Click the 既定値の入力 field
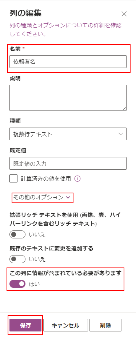Viewport: 136px width, 338px height. (68, 164)
